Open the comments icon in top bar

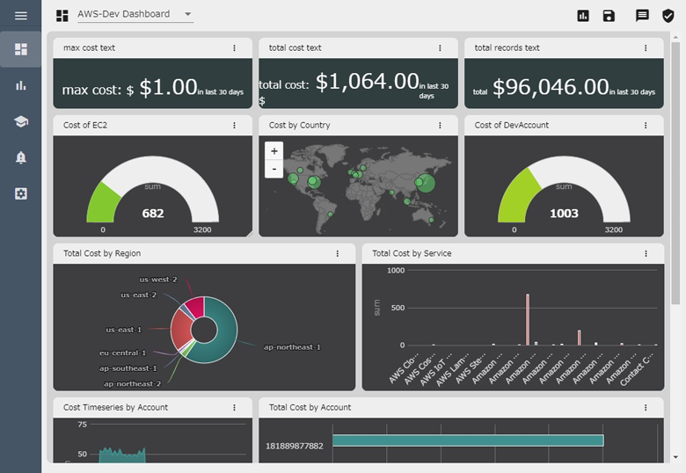[642, 16]
